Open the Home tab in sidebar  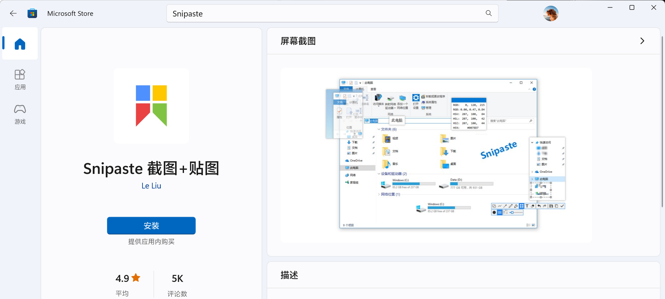pyautogui.click(x=20, y=43)
